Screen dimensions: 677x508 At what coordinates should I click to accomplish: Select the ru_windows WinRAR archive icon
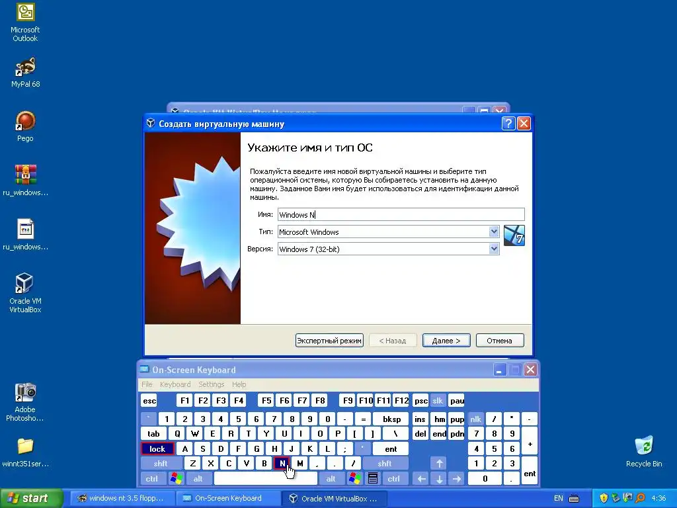click(x=25, y=181)
